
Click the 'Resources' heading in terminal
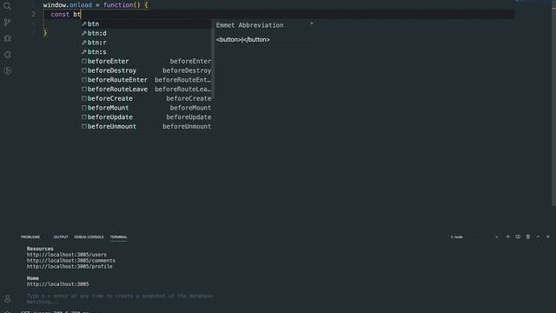(40, 249)
